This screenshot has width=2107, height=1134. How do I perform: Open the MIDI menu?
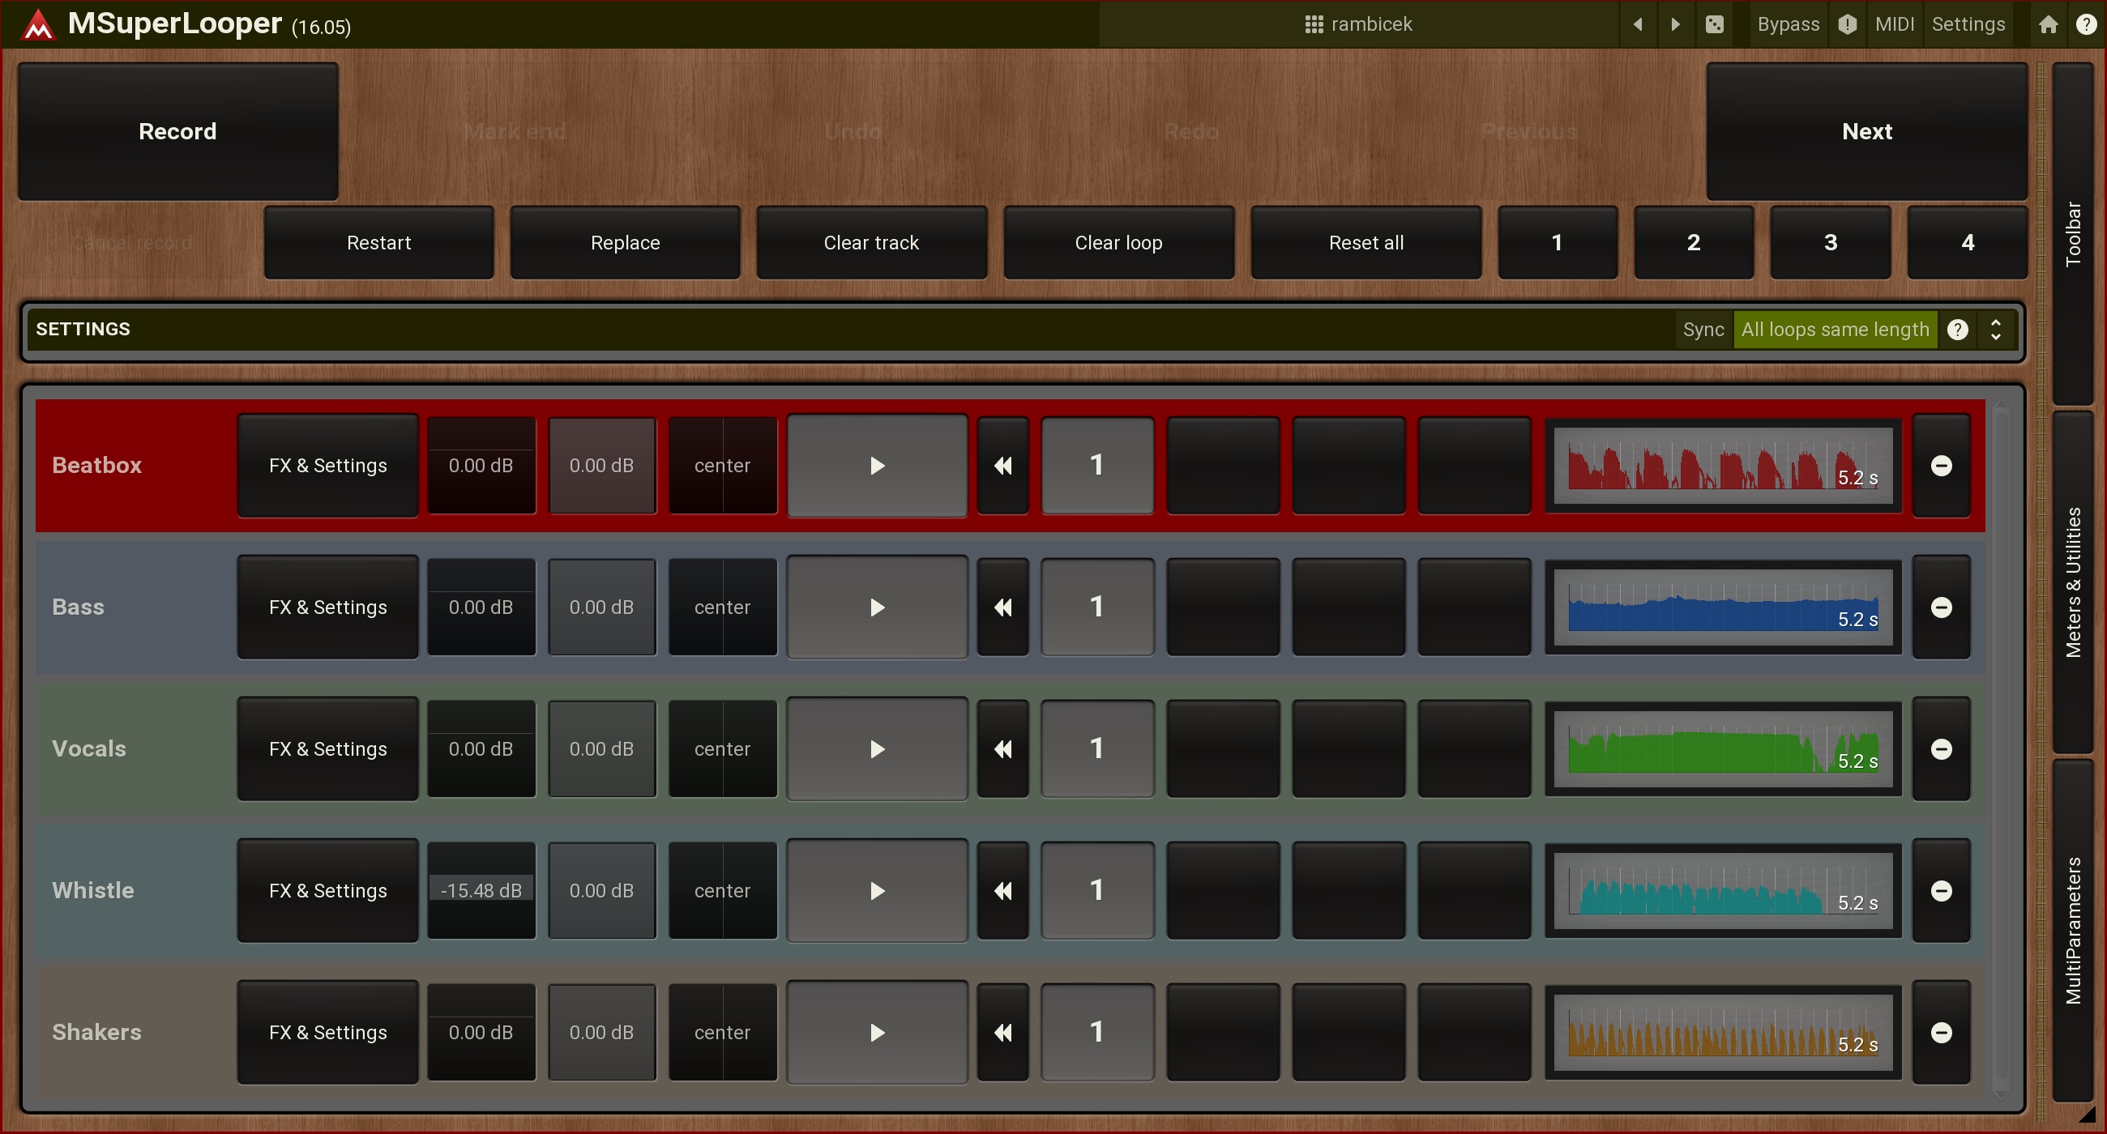[x=1895, y=24]
